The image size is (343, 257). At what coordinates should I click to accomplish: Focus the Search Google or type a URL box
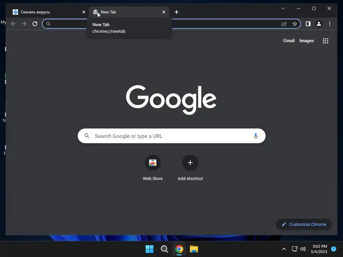pos(171,136)
